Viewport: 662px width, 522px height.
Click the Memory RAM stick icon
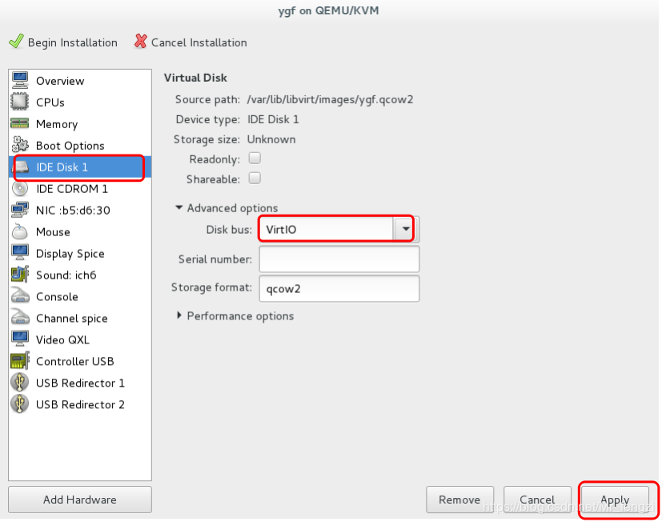point(20,124)
